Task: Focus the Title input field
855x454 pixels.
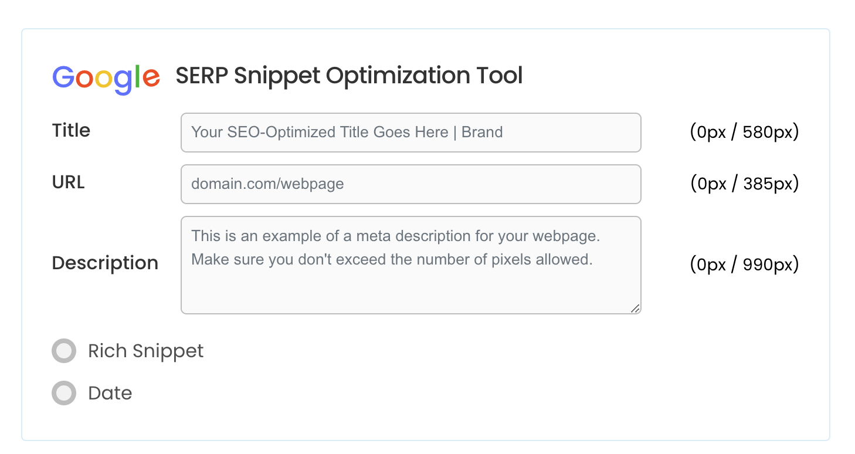Action: 410,133
